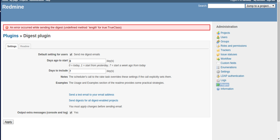Send a test email to your address
Screen dimensions: 280x140
[92, 95]
